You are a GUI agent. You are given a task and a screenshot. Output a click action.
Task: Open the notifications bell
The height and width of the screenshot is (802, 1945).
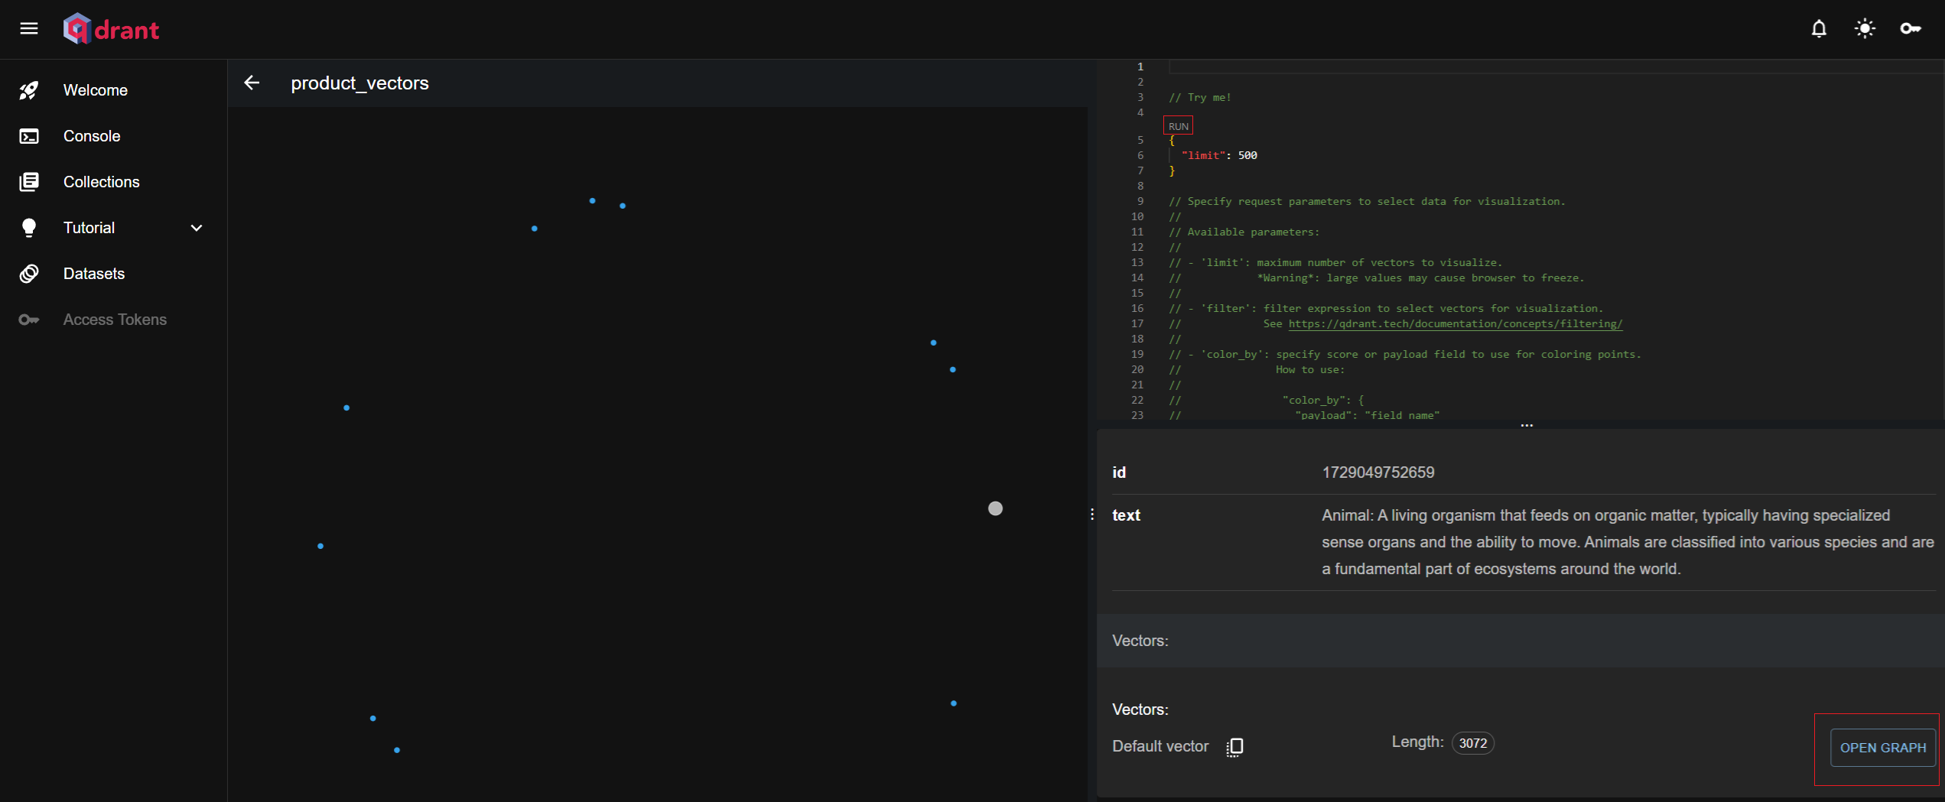pos(1819,29)
